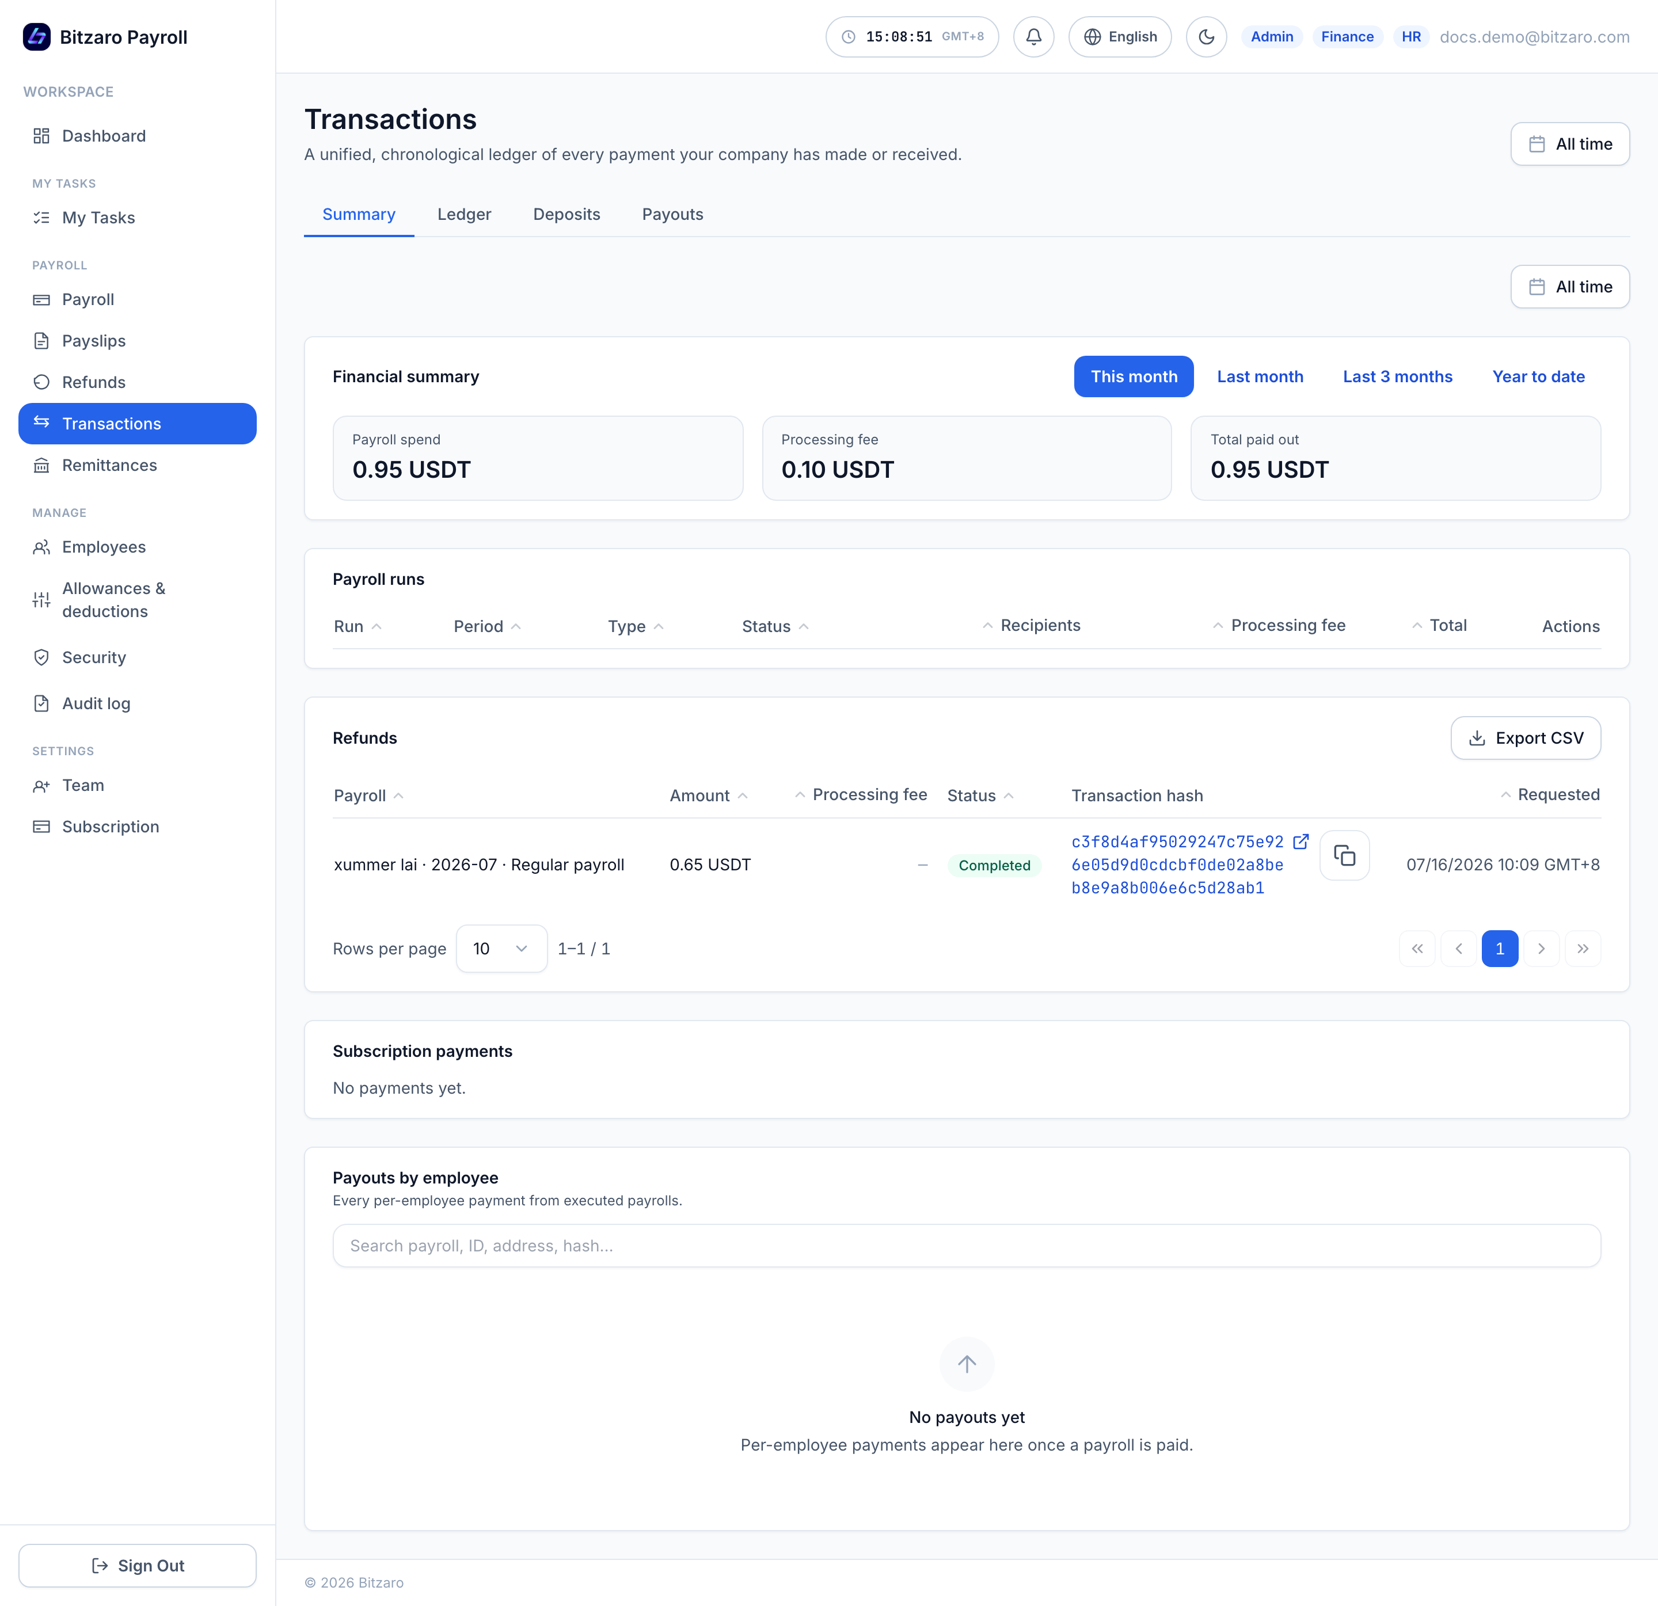The width and height of the screenshot is (1658, 1606).
Task: Click the Sign Out button
Action: click(x=137, y=1565)
